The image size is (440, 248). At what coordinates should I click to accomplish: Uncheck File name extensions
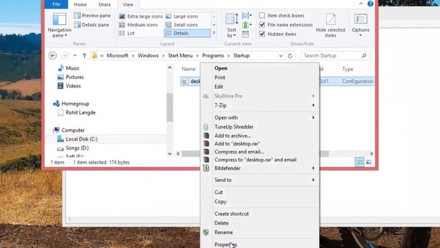tap(262, 25)
